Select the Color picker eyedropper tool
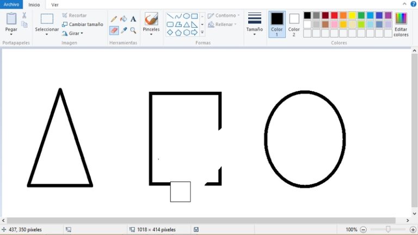Viewport: 418px width, 235px height. (124, 30)
